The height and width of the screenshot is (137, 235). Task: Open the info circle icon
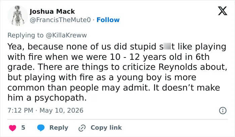point(223,111)
